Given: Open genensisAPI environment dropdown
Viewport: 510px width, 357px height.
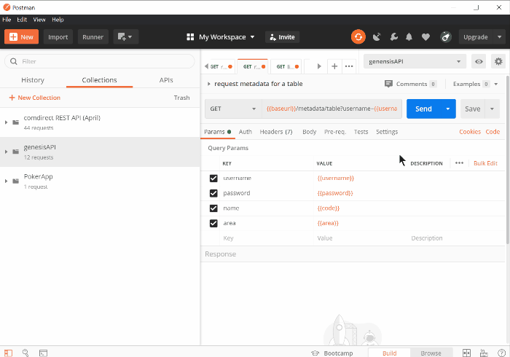Looking at the screenshot, I should [415, 61].
